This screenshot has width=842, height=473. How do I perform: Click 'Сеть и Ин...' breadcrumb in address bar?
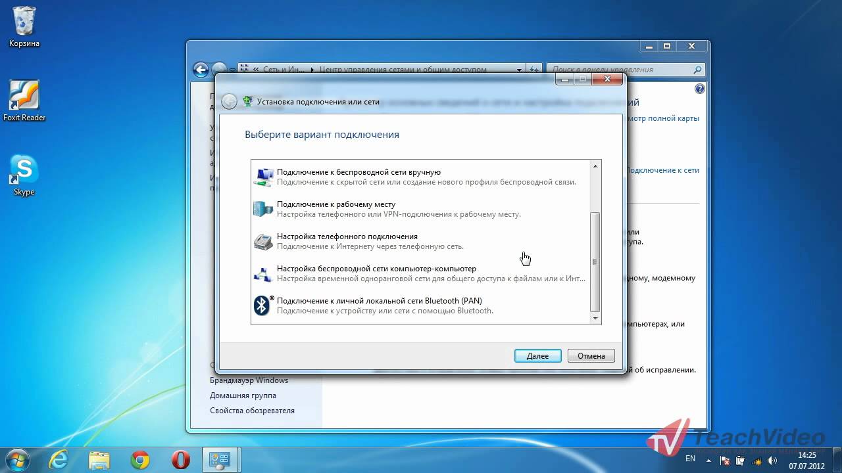(284, 69)
